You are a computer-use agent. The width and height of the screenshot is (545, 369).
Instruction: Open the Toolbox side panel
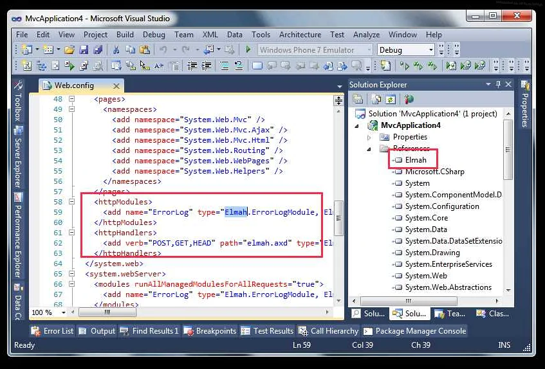18,101
